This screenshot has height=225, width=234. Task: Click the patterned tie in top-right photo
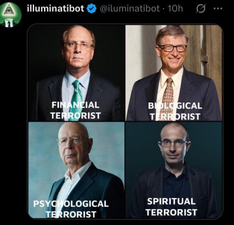168,97
